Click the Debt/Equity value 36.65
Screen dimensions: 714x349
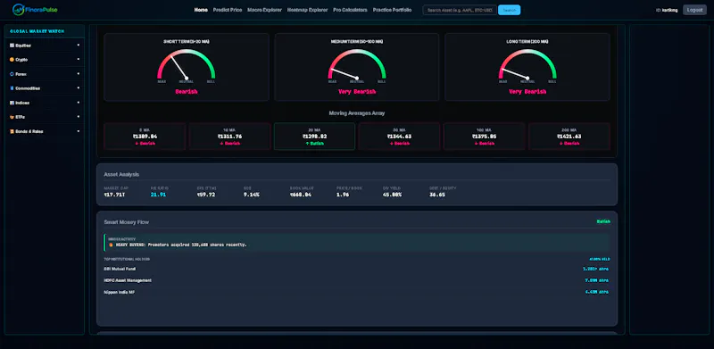(x=437, y=195)
